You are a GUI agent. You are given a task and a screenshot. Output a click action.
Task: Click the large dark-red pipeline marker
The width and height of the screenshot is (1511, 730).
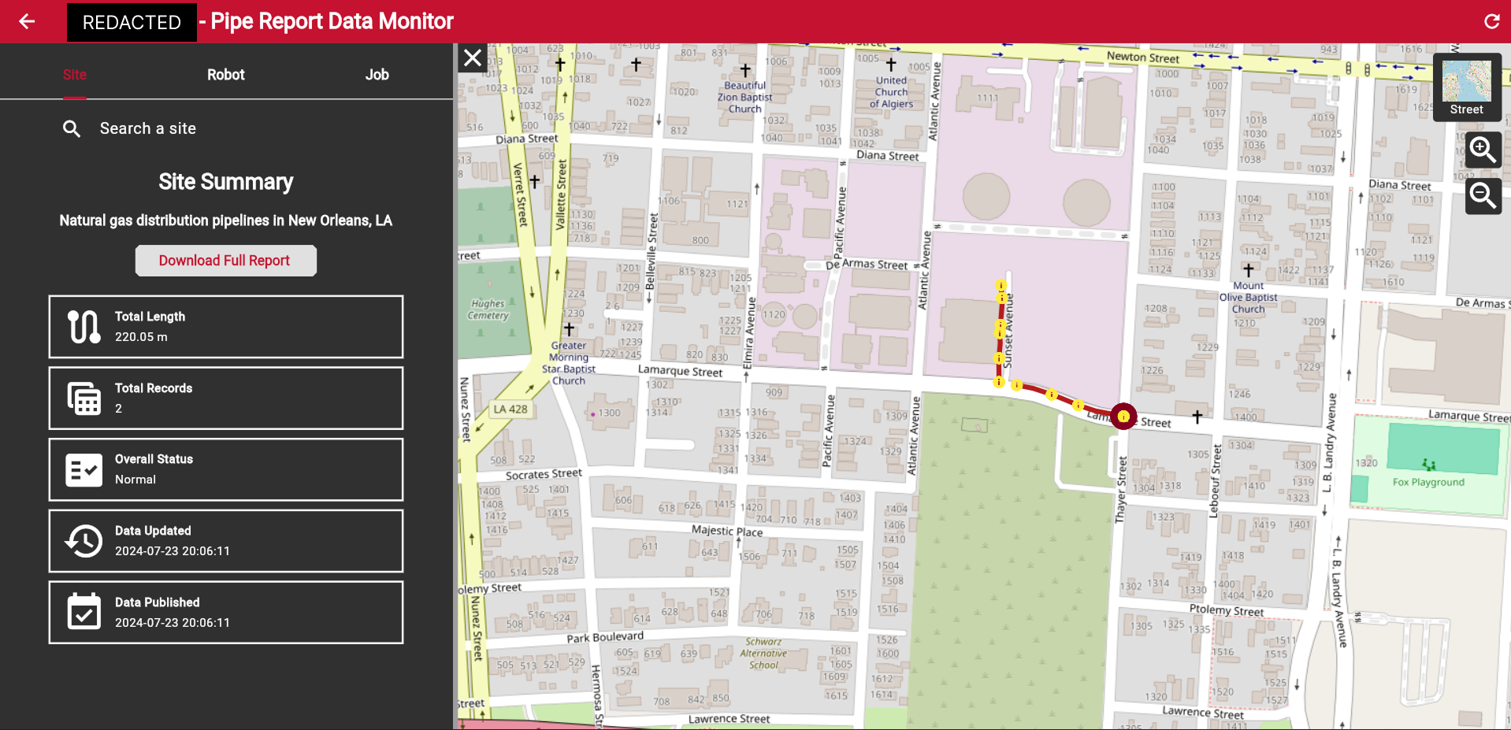click(1123, 417)
